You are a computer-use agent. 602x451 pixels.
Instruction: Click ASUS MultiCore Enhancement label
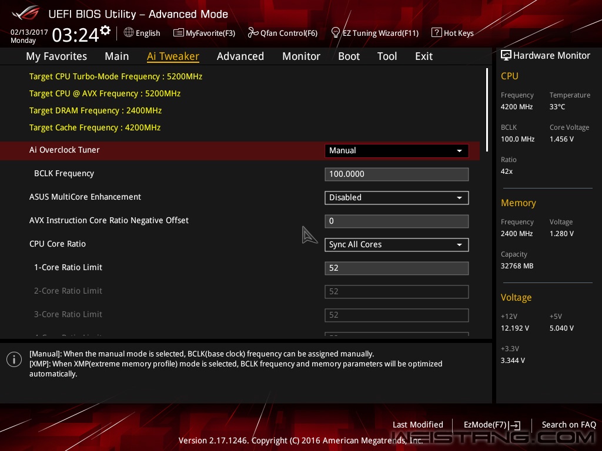click(85, 197)
